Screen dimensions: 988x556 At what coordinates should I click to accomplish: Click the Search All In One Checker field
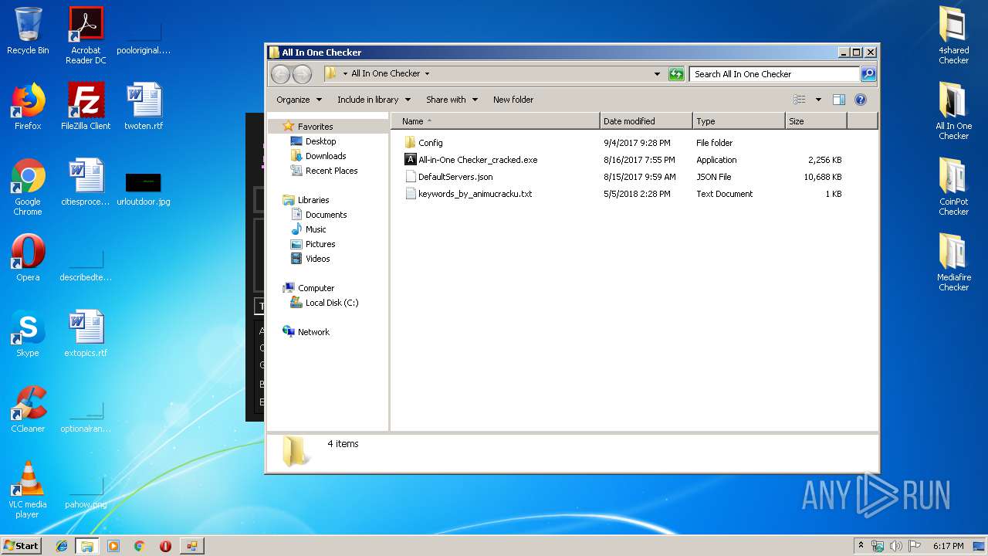click(774, 74)
